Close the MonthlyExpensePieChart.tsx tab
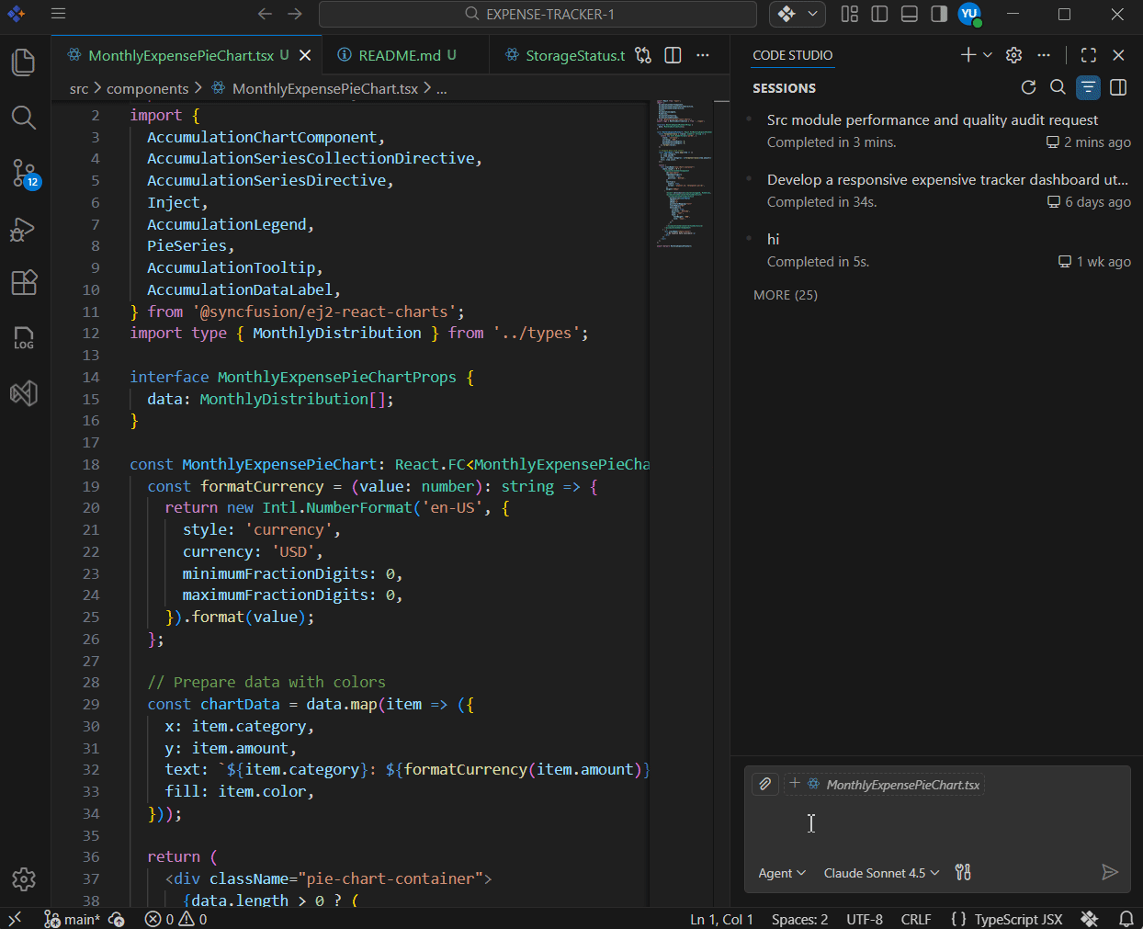The height and width of the screenshot is (929, 1143). click(305, 55)
